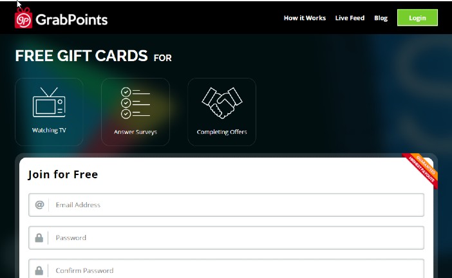Click the GrabPoints gift box logo icon
The height and width of the screenshot is (278, 452).
pos(23,18)
